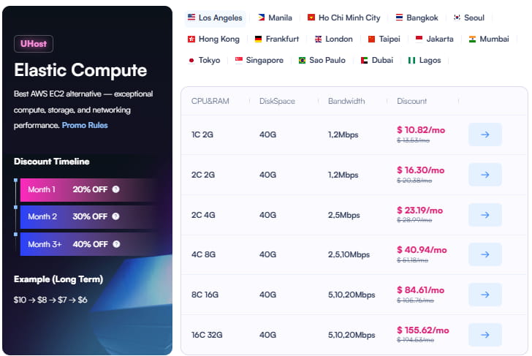Click the UHost badge
The height and width of the screenshot is (356, 532).
tap(34, 44)
